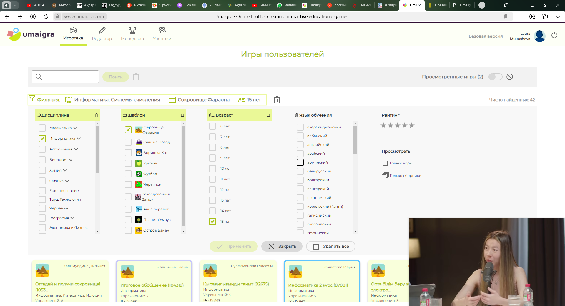
Task: Go back with the browser back arrow
Action: [x=7, y=16]
